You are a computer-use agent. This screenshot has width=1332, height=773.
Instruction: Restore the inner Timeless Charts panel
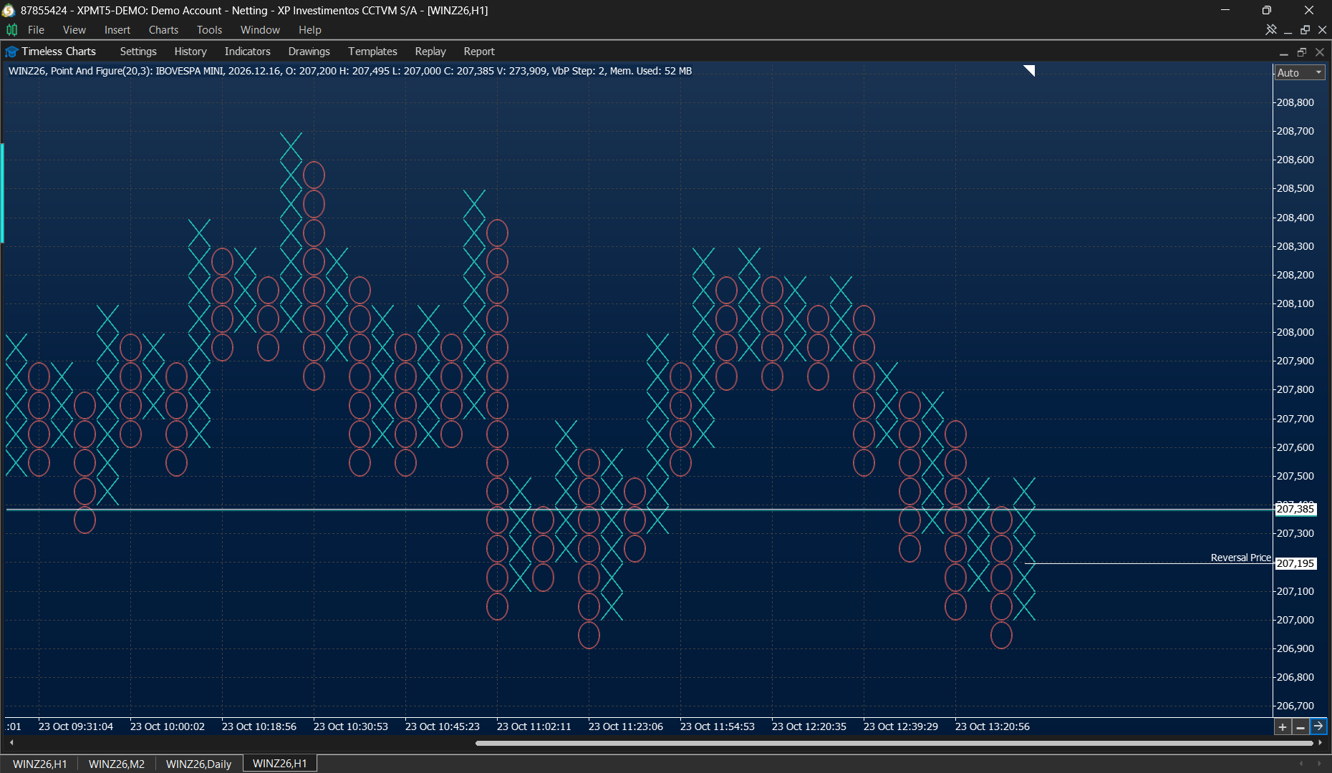tap(1302, 52)
